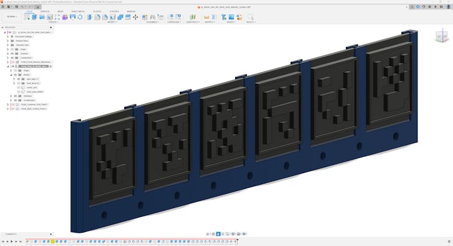The width and height of the screenshot is (453, 246).
Task: Open the Comments panel
Action: (11, 234)
